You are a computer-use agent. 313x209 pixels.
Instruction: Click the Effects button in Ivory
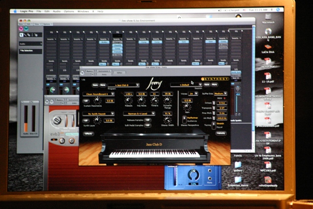pos(89,133)
